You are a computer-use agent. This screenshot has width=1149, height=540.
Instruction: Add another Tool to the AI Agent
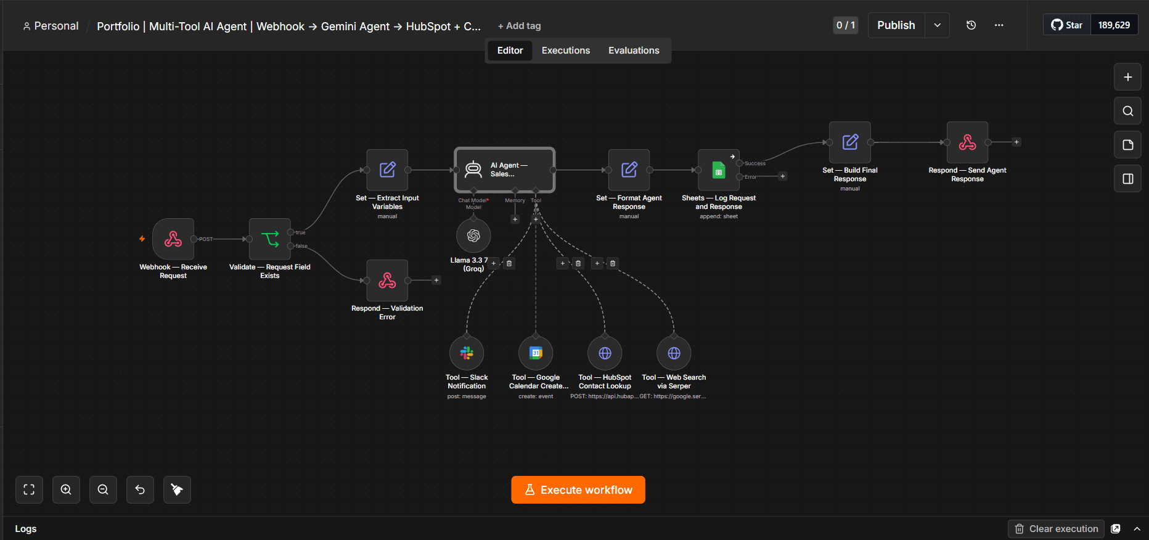536,219
